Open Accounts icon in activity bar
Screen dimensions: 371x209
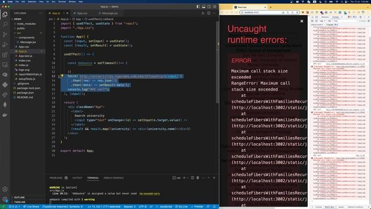[5, 189]
